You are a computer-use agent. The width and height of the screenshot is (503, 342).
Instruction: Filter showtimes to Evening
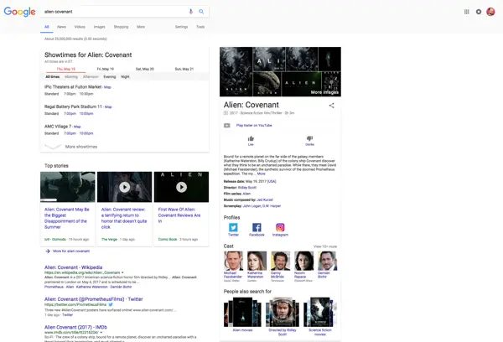click(109, 77)
